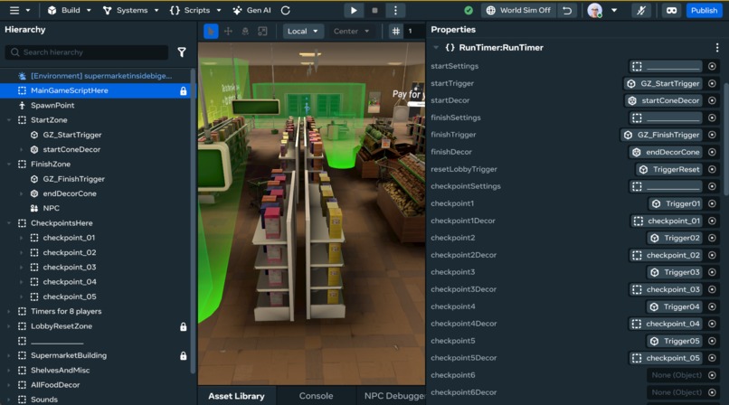Screen dimensions: 729x405
Task: Click the Trigger01 reference field
Action: tap(676, 203)
